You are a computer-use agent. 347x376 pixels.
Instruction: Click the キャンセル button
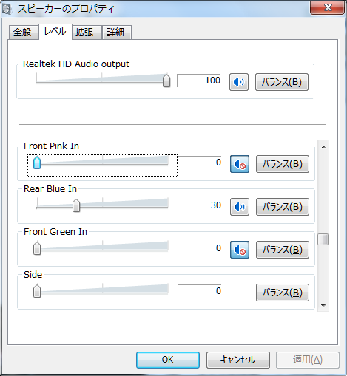pos(238,360)
